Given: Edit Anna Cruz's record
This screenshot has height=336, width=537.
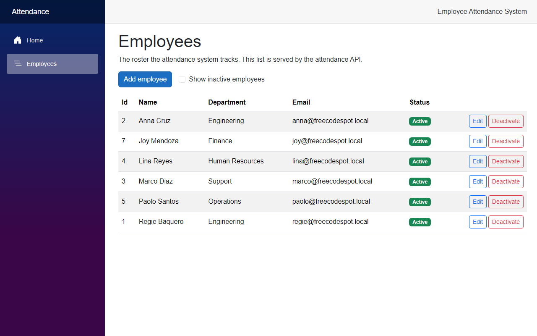Looking at the screenshot, I should 478,121.
